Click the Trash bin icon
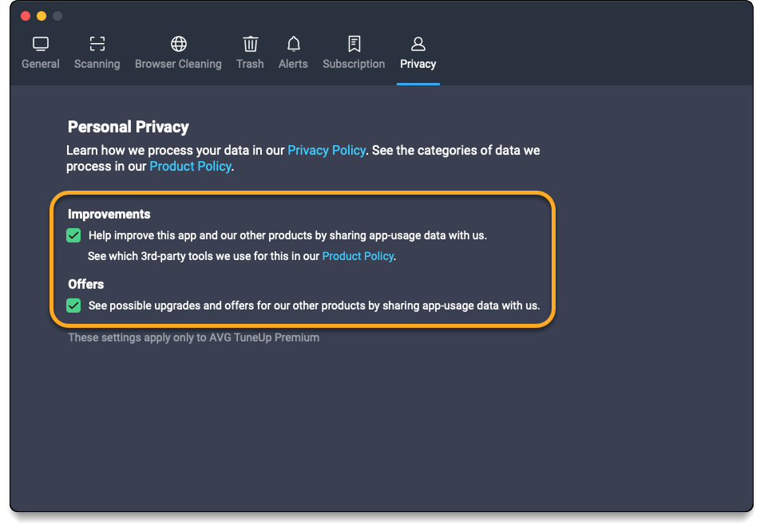Image resolution: width=764 pixels, height=532 pixels. (250, 43)
